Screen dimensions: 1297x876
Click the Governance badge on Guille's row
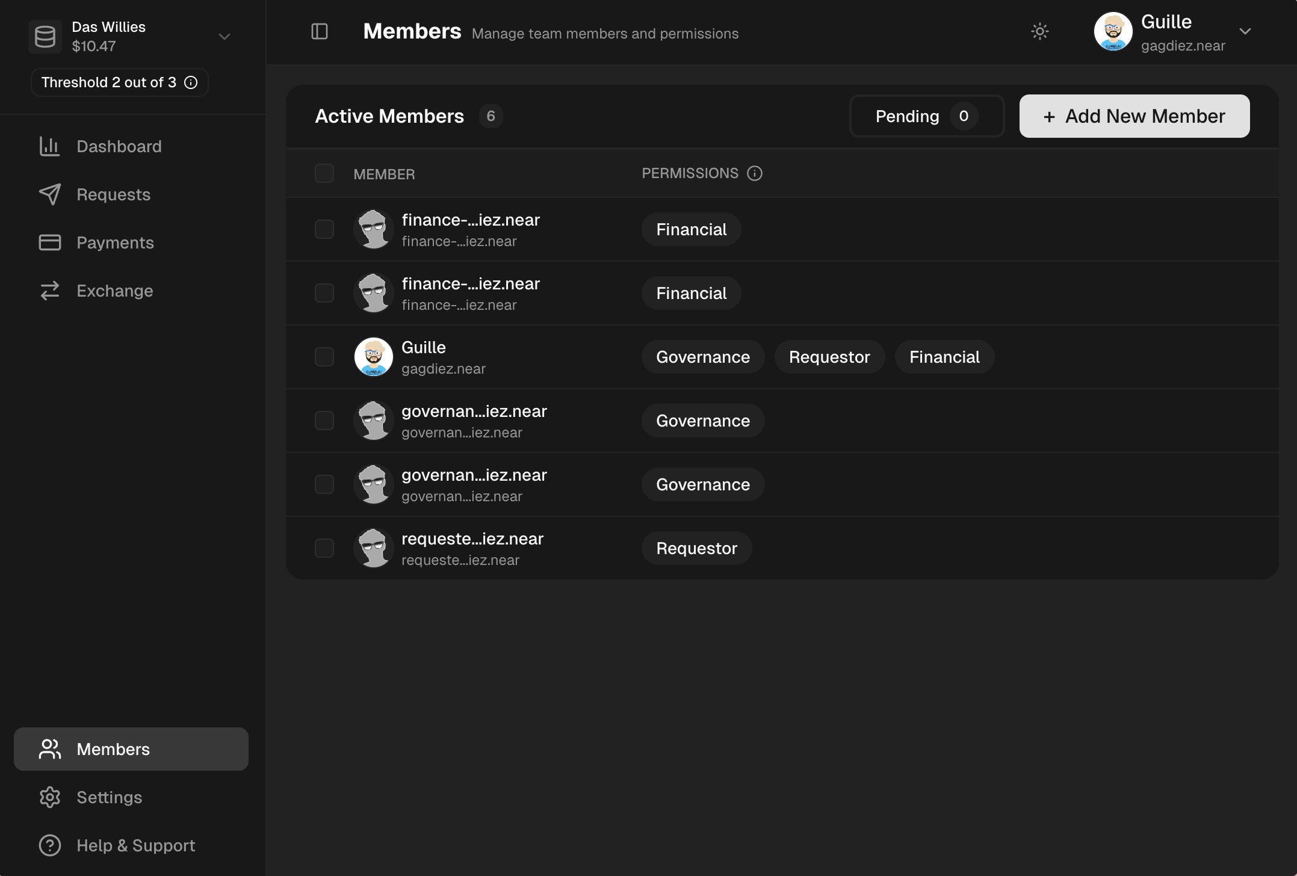pos(702,356)
